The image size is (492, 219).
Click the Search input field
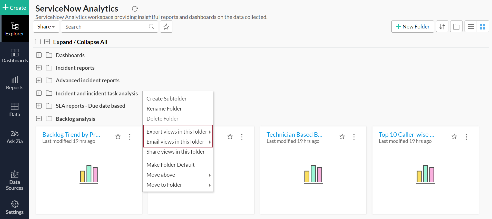click(106, 27)
